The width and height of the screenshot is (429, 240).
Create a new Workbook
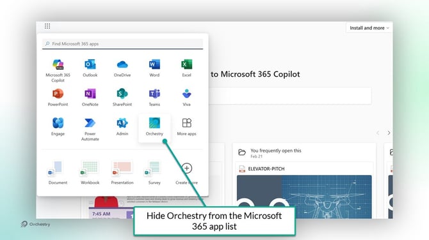point(90,173)
